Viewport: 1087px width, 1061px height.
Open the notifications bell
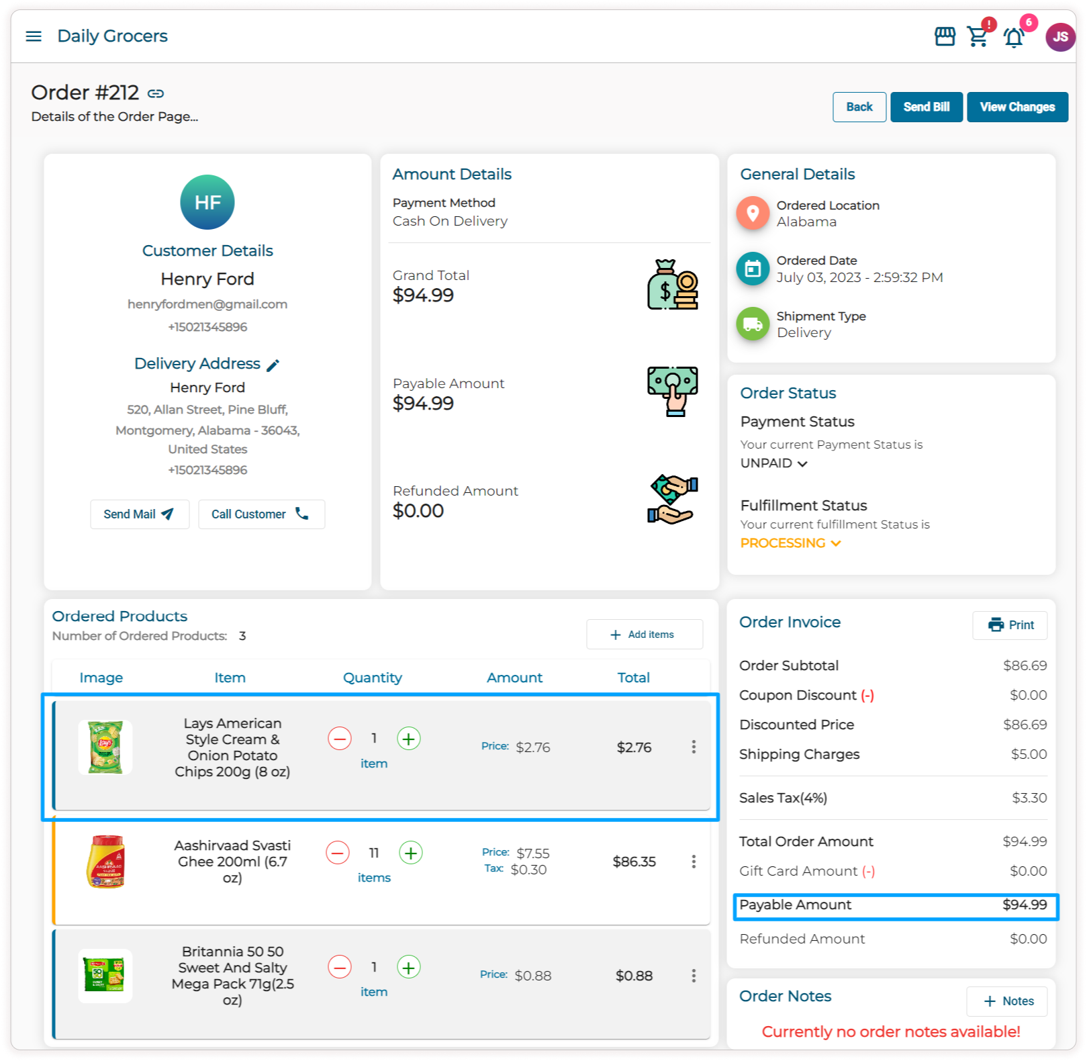[1014, 37]
